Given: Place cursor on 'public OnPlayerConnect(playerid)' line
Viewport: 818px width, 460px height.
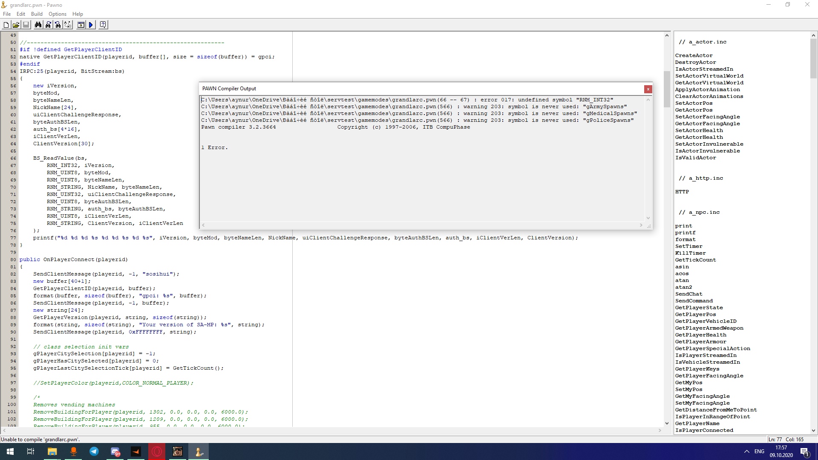Looking at the screenshot, I should coord(73,259).
